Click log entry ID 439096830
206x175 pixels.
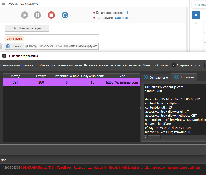click(11, 168)
